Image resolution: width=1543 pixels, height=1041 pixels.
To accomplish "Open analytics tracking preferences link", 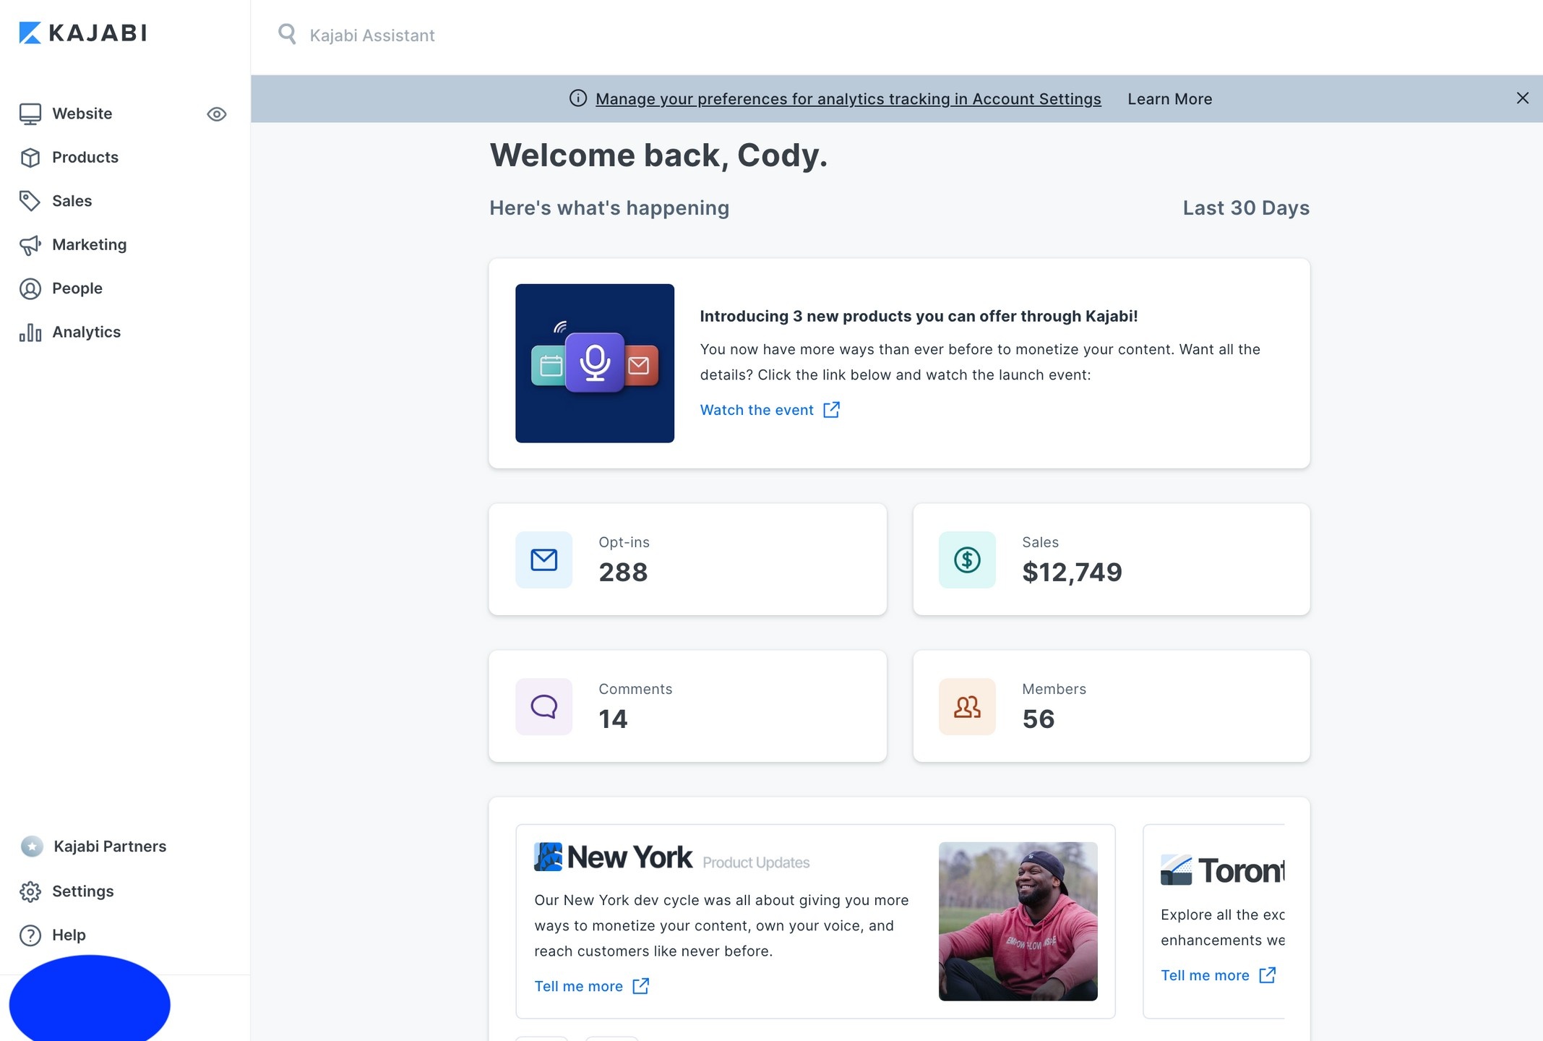I will pos(848,99).
